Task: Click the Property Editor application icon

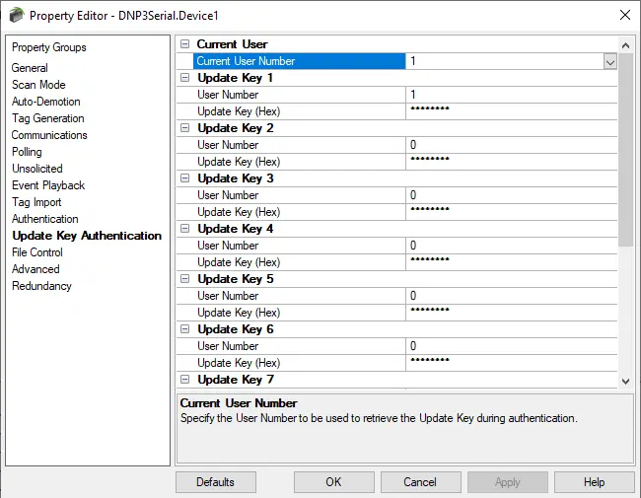Action: [17, 15]
